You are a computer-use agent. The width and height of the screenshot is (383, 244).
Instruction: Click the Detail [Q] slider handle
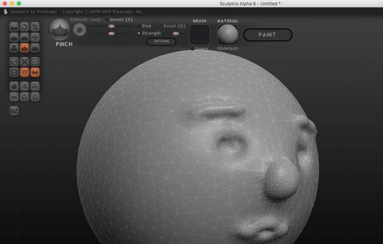(x=176, y=33)
